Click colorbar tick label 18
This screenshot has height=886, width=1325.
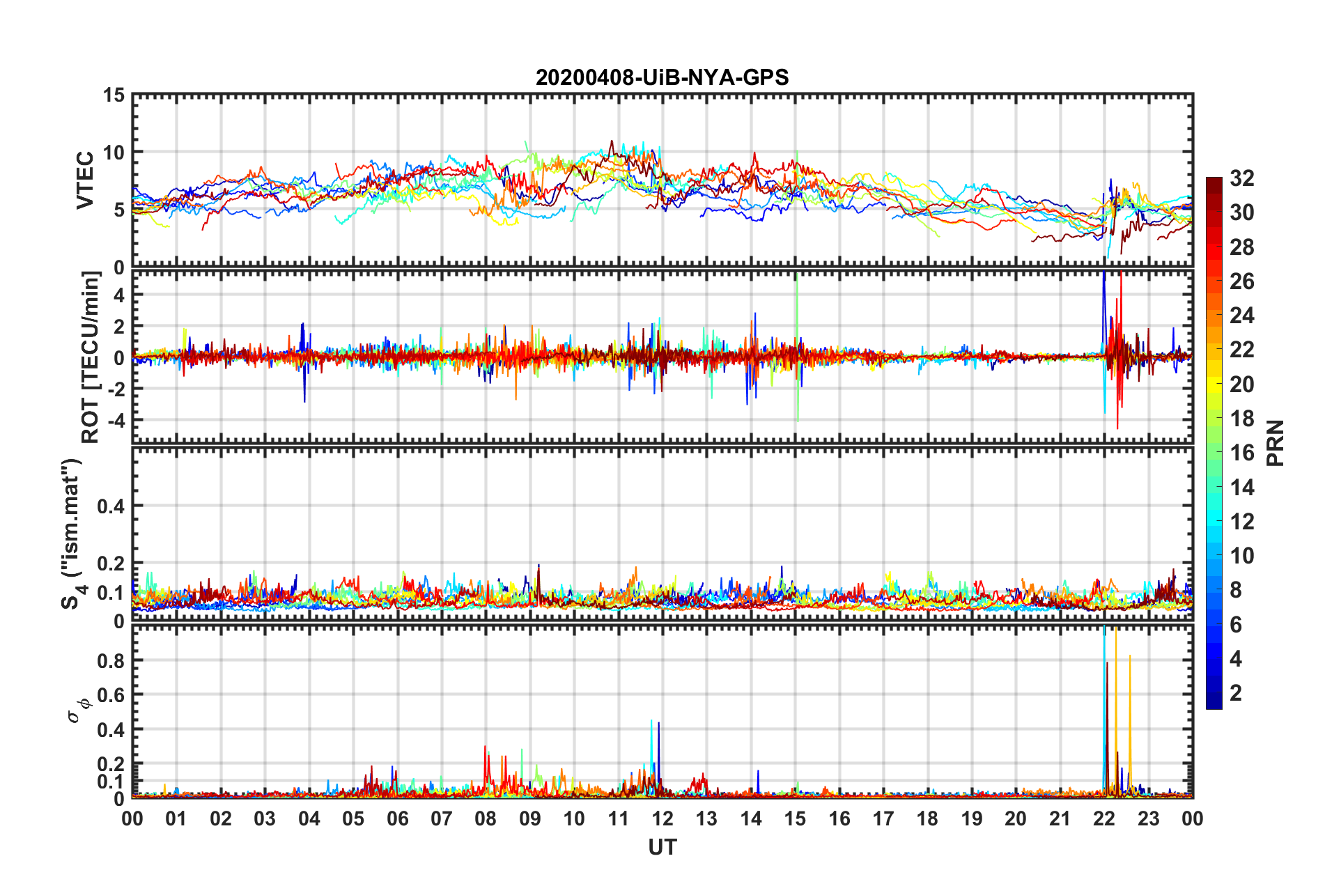pyautogui.click(x=1241, y=419)
